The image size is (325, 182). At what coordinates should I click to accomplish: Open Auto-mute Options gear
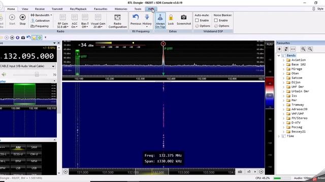click(203, 26)
